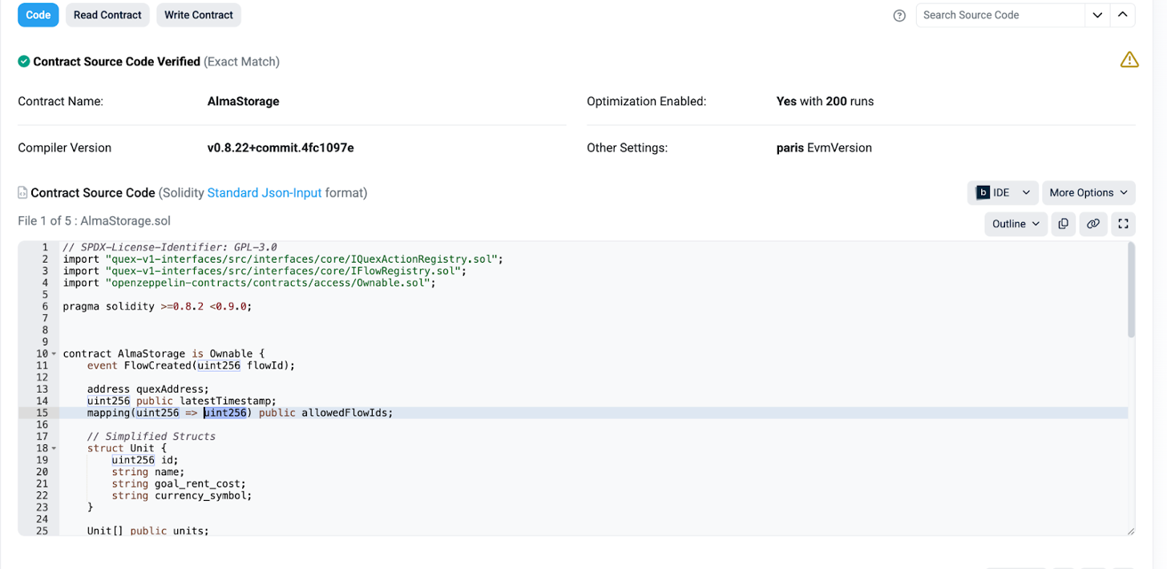
Task: Focus the Search Source Code field
Action: point(999,15)
